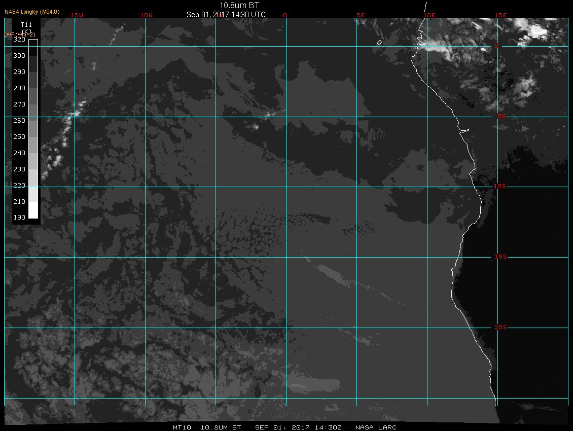Select the 5E longitude label
The width and height of the screenshot is (573, 431).
point(361,15)
